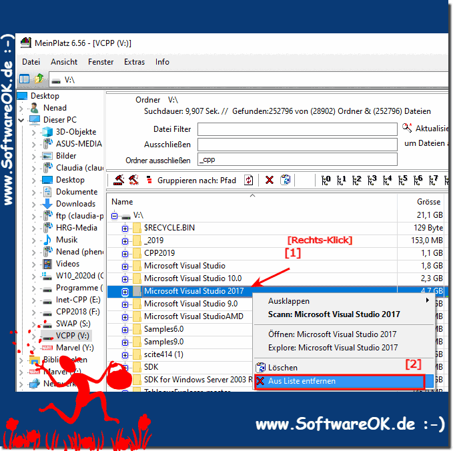Viewport: 453px width, 451px height.
Task: Select Musik in the sidebar
Action: pyautogui.click(x=67, y=240)
